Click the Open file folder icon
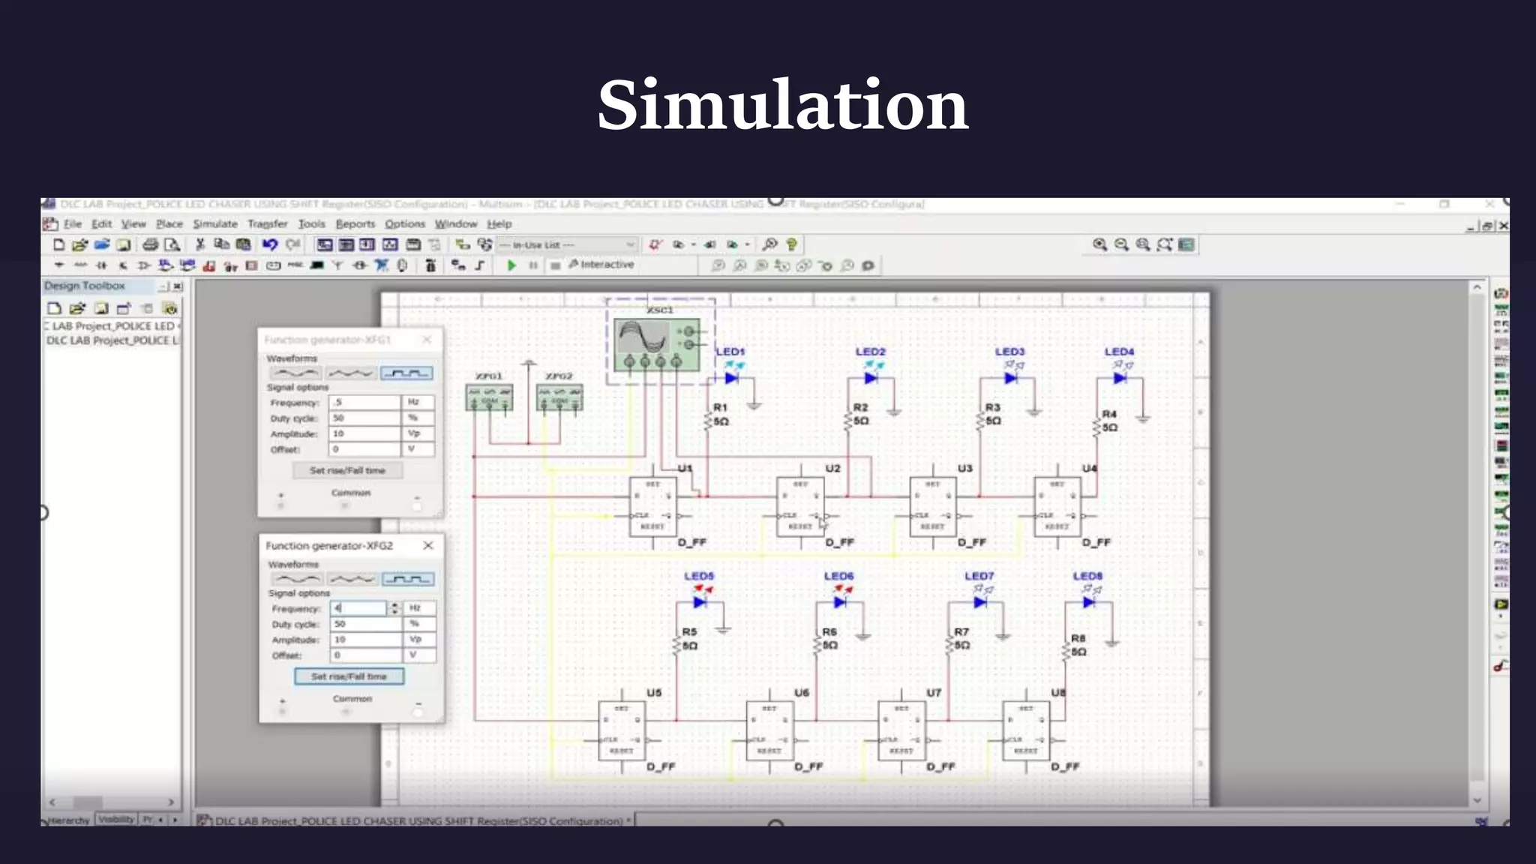1536x864 pixels. 79,244
